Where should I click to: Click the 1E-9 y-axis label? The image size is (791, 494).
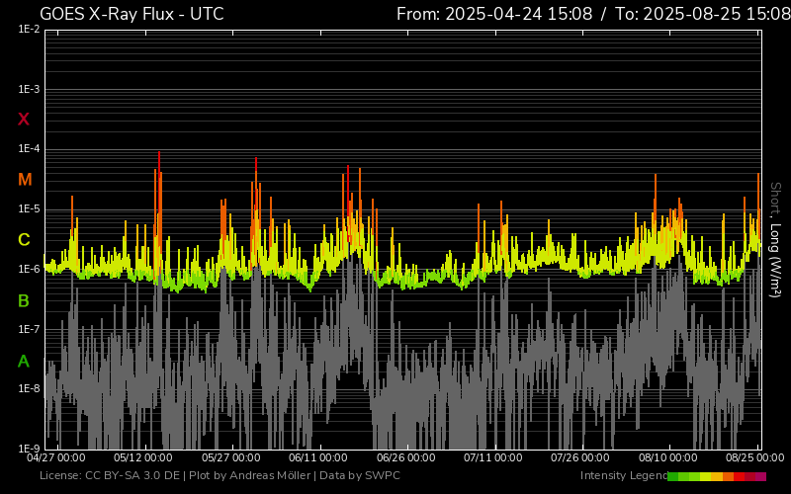pos(29,449)
